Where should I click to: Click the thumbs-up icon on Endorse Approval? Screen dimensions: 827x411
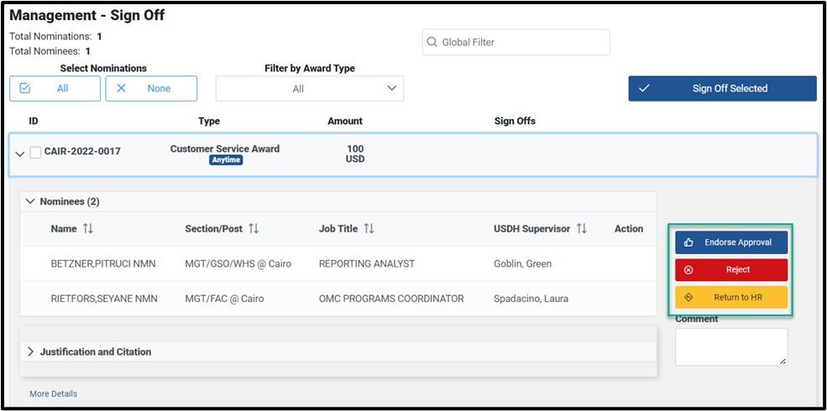(688, 242)
